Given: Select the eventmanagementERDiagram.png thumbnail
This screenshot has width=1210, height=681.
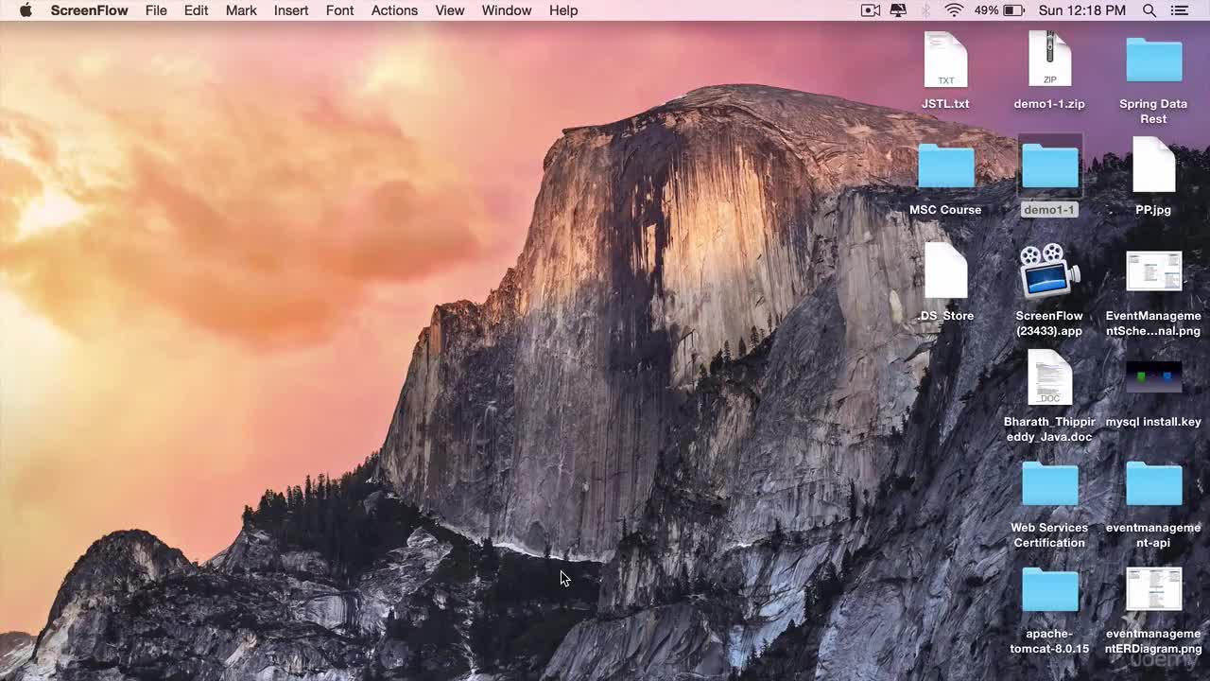Looking at the screenshot, I should pyautogui.click(x=1153, y=589).
